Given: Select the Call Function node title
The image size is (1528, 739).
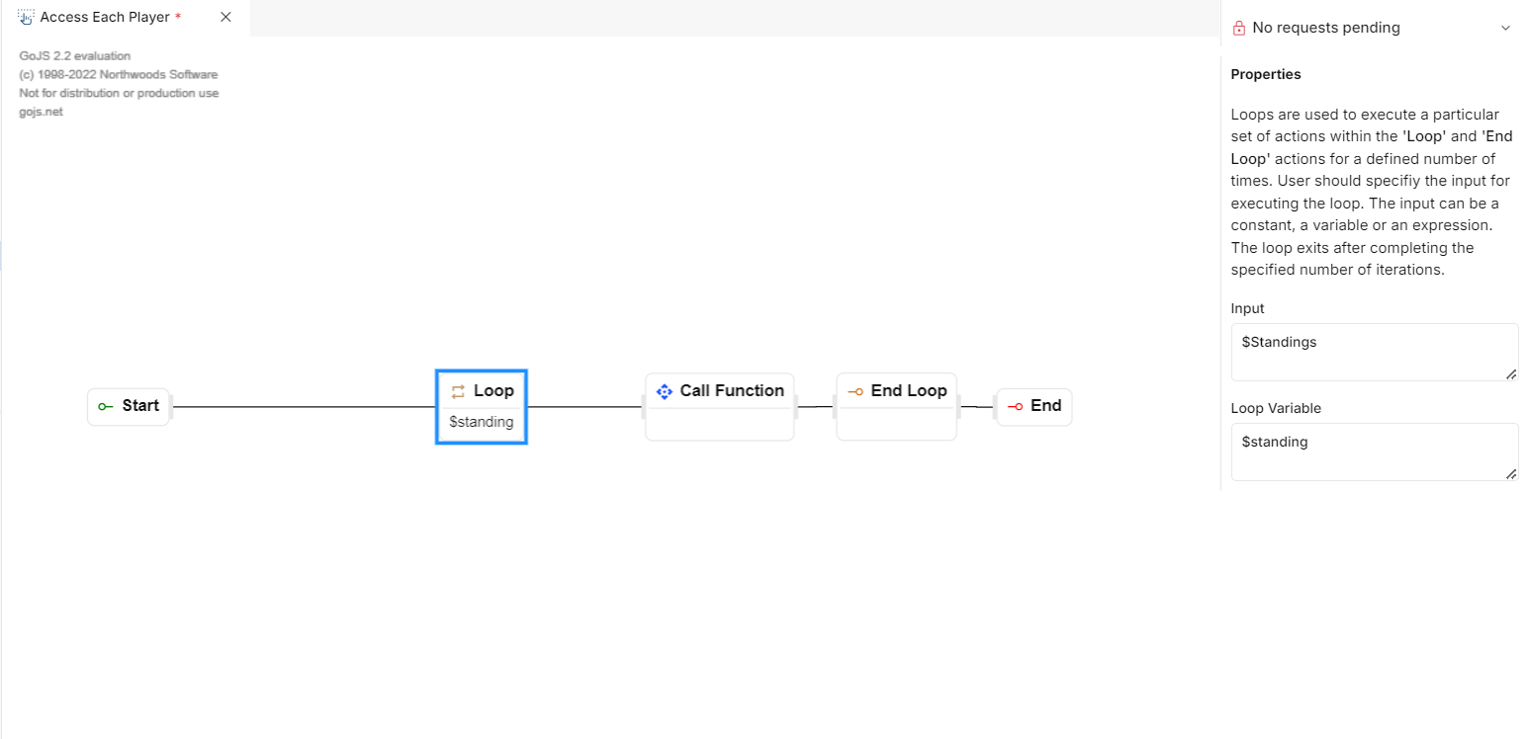Looking at the screenshot, I should [x=732, y=390].
